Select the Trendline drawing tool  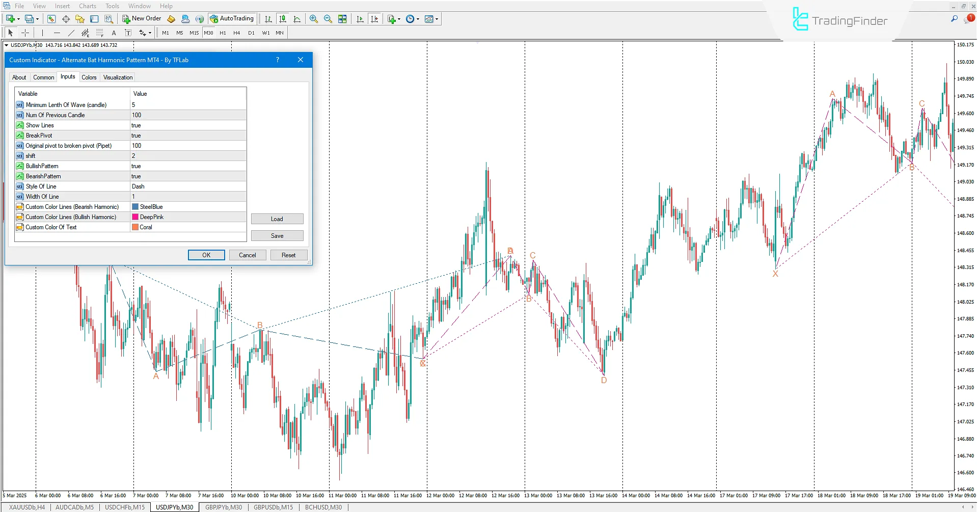71,33
